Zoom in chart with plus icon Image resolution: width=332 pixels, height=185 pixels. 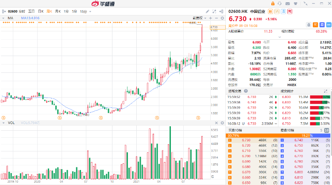pos(210,18)
